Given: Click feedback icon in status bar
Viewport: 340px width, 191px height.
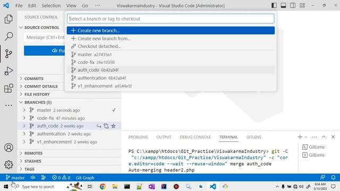Looking at the screenshot, I should [x=322, y=178].
